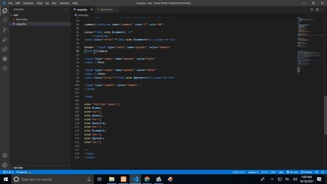This screenshot has height=184, width=327.
Task: Run the PHP file with play icon
Action: point(312,9)
